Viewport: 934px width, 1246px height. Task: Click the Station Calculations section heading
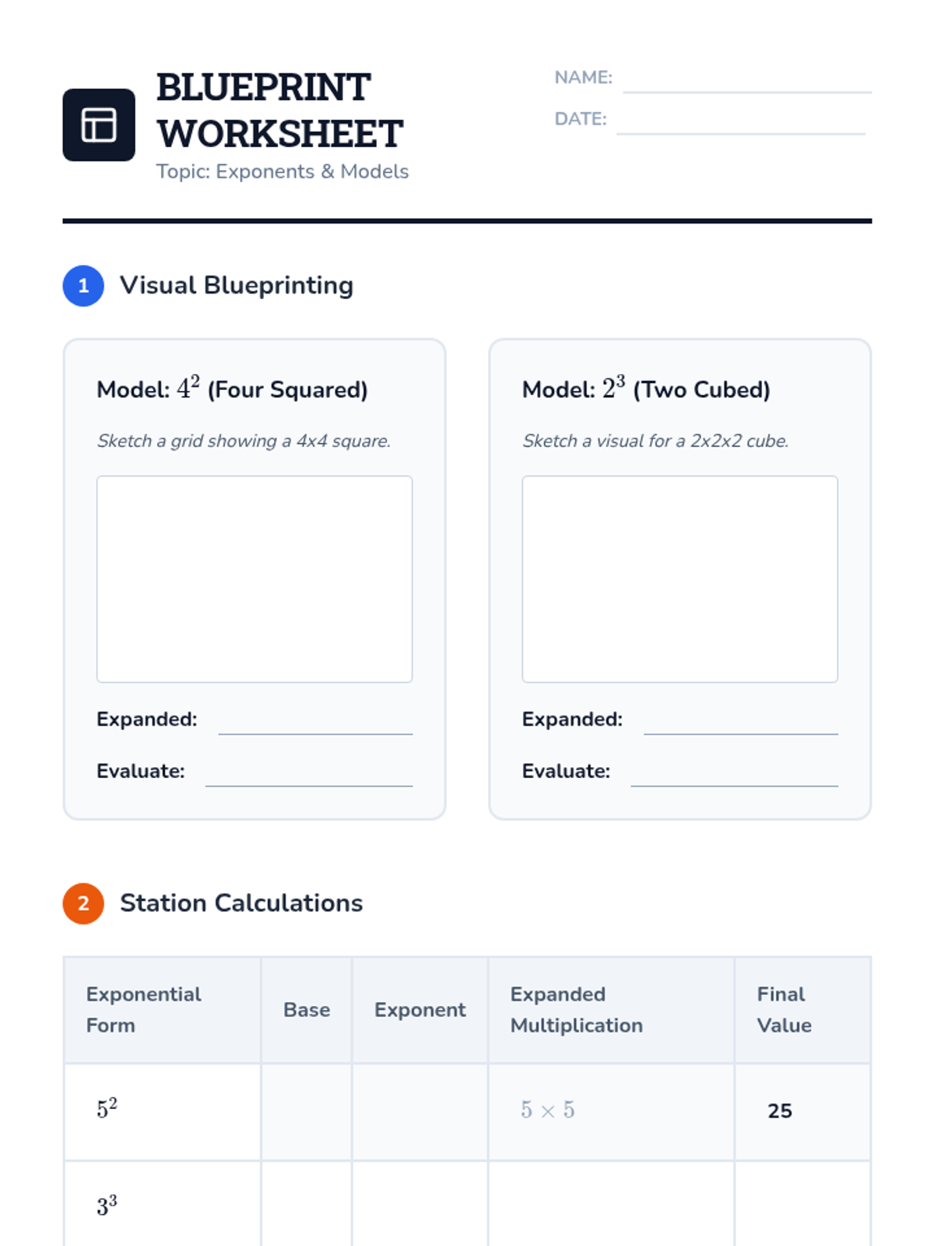pos(241,903)
